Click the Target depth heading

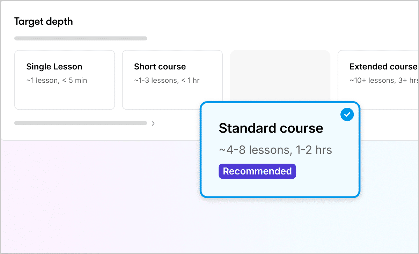pos(43,22)
